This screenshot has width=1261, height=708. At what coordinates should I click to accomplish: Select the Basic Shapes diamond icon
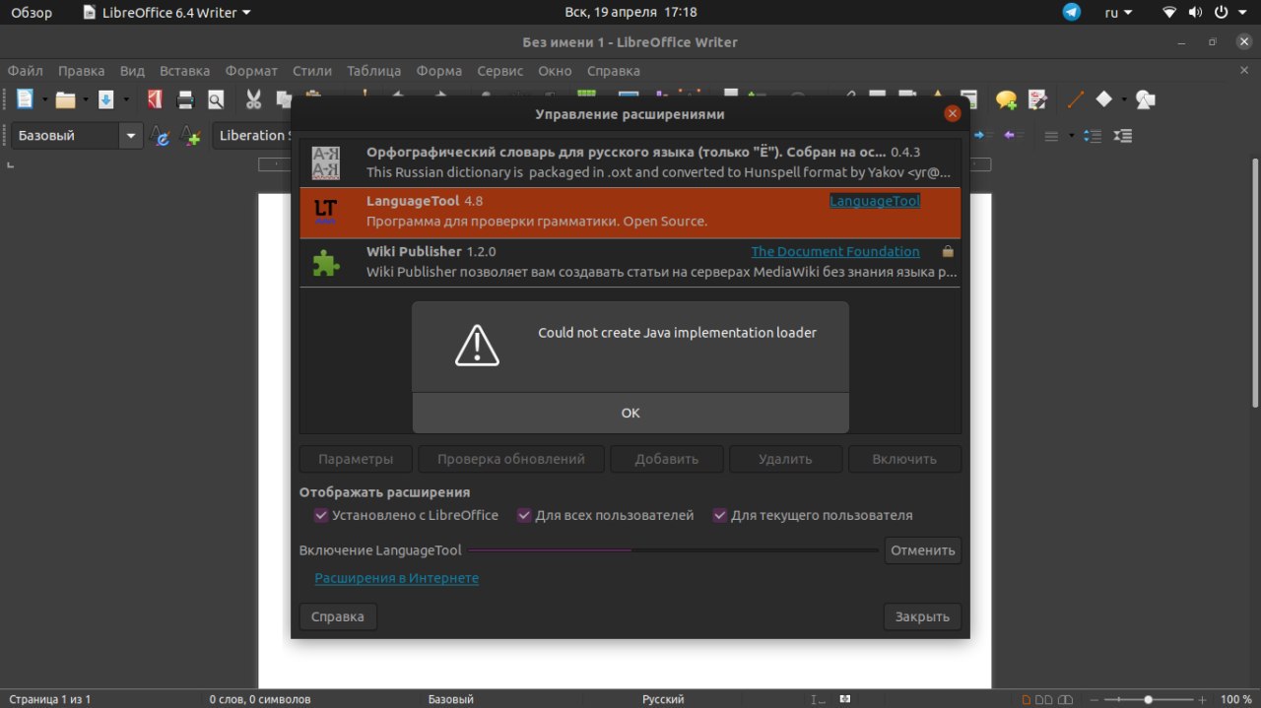click(1104, 99)
